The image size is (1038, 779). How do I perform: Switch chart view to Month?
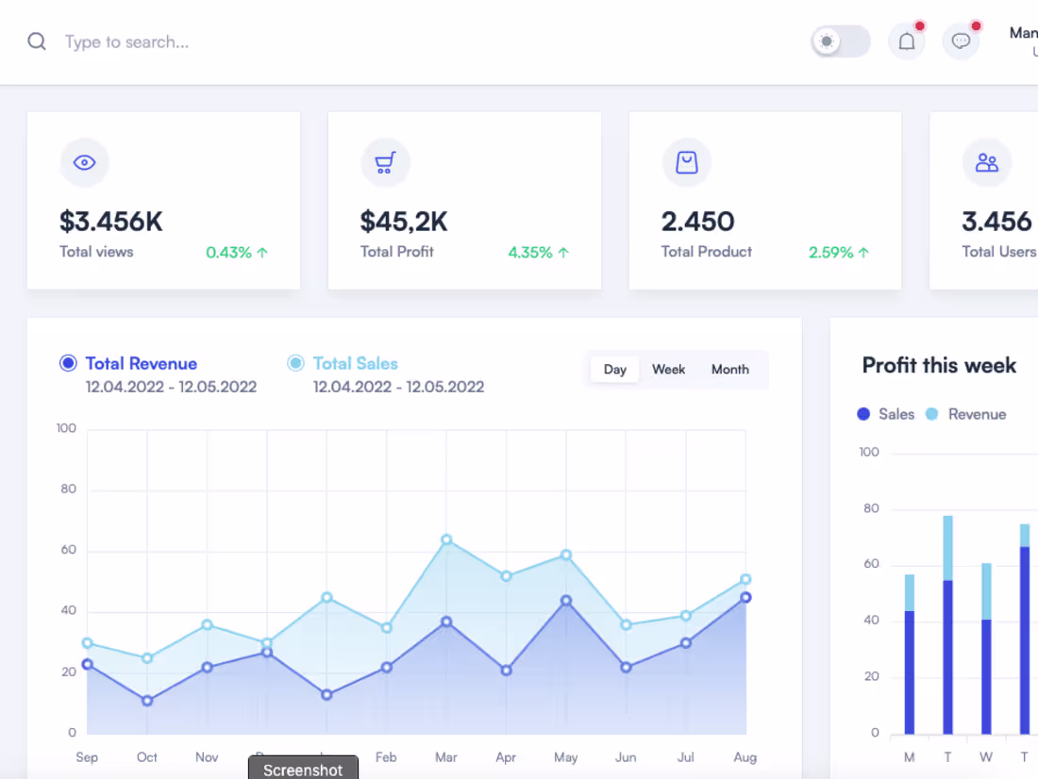(729, 370)
